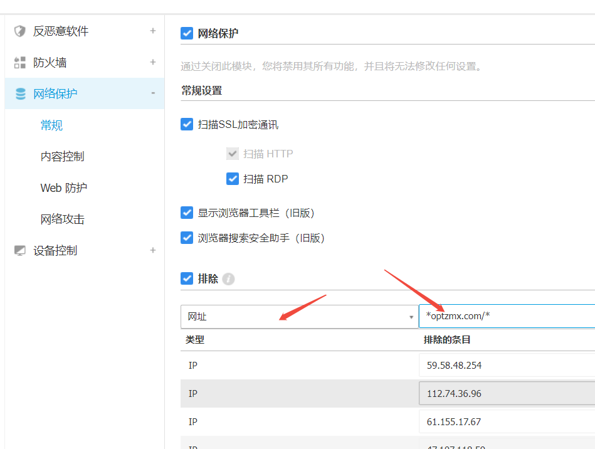This screenshot has width=595, height=449.
Task: Click the Firewall icon in sidebar
Action: tap(20, 63)
